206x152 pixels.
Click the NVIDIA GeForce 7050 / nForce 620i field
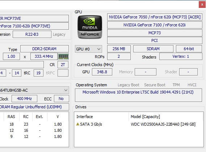click(x=155, y=17)
